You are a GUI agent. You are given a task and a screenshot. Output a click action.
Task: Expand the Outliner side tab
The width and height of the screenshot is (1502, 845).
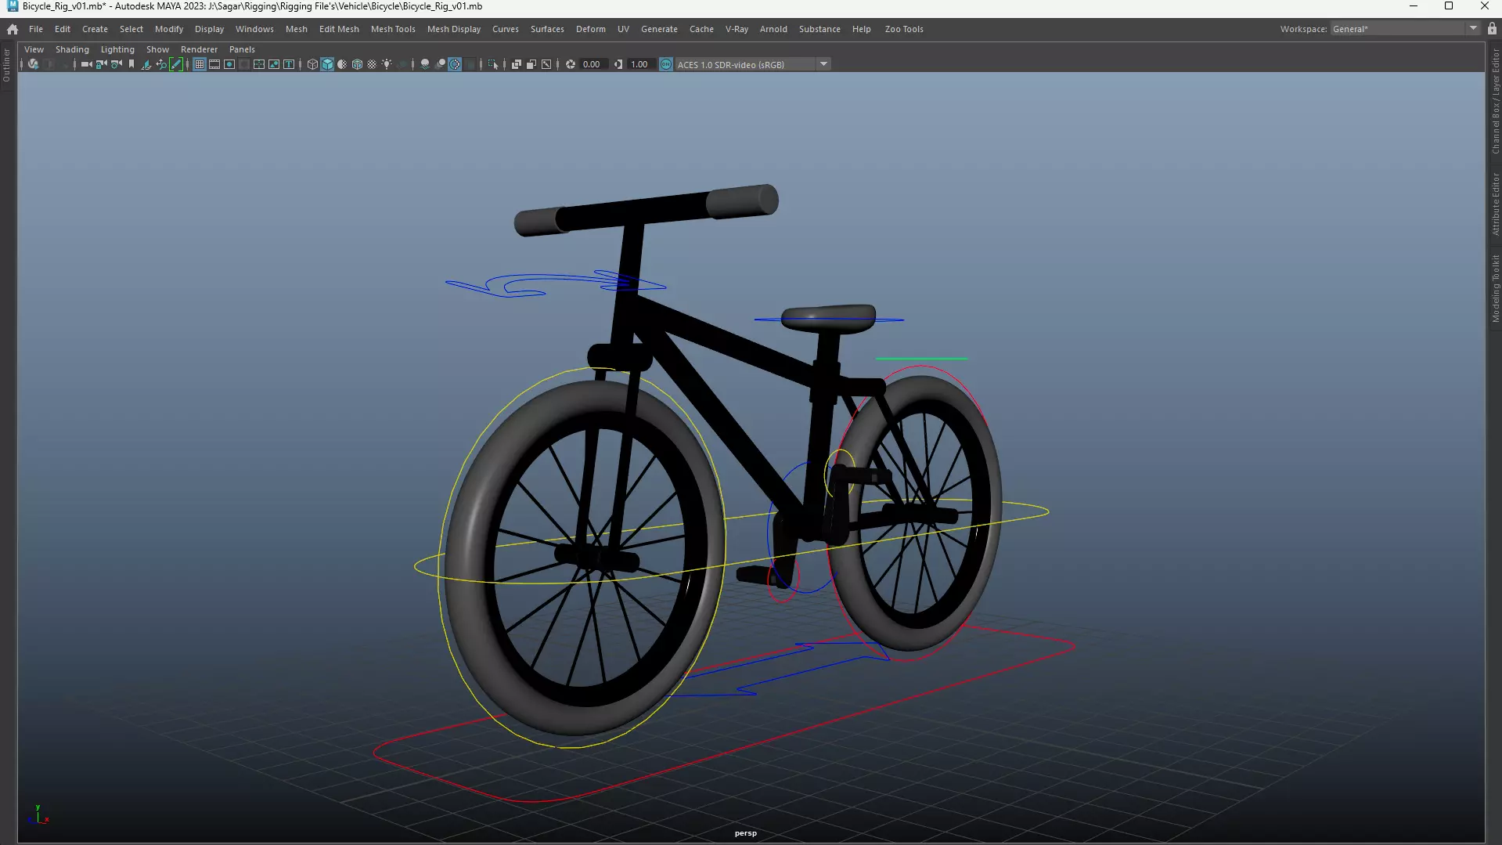click(x=6, y=65)
